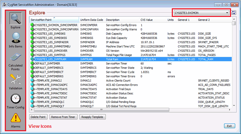
Task: Open the Validation view
Action: tap(15, 82)
